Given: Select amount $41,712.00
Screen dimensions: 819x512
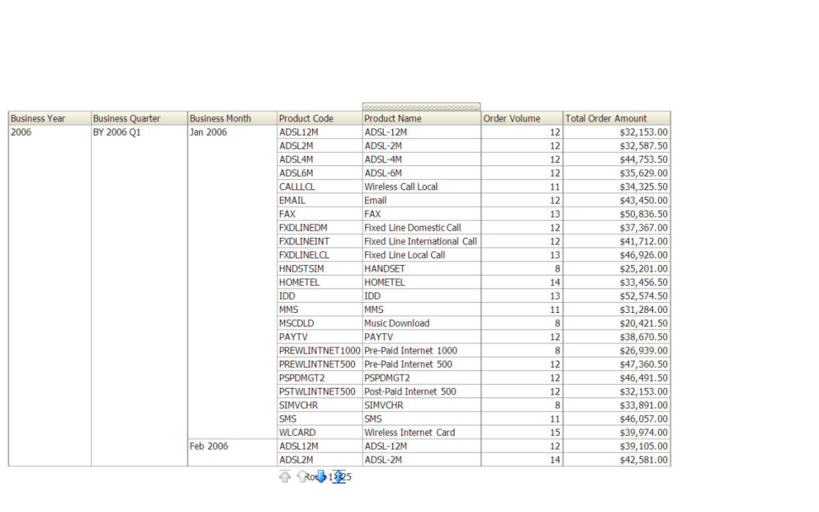Looking at the screenshot, I should [x=643, y=242].
